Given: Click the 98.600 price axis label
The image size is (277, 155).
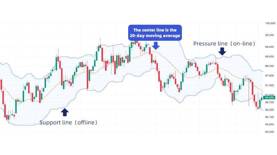Looking at the screenshot, I should coord(269,56).
